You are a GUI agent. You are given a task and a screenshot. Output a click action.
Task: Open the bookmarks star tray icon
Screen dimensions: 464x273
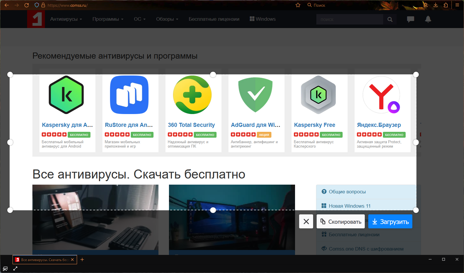425,5
